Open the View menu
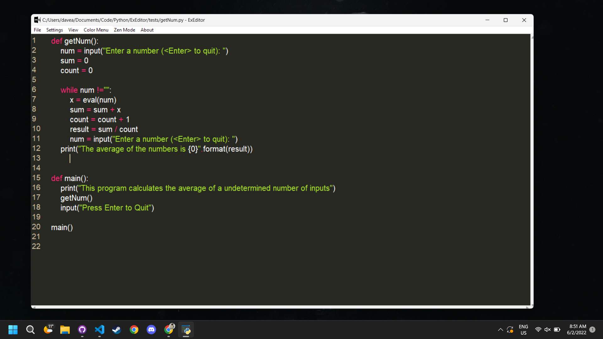Screen dimensions: 603x339 73,30
